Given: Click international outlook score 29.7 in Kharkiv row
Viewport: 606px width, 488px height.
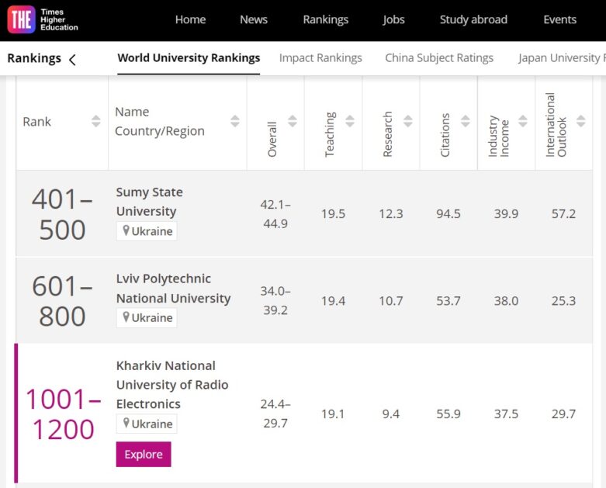Looking at the screenshot, I should (x=563, y=414).
